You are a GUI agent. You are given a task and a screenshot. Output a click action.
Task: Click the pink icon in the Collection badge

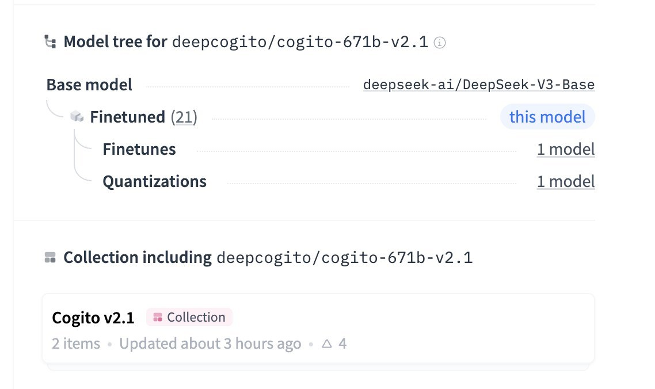point(158,318)
